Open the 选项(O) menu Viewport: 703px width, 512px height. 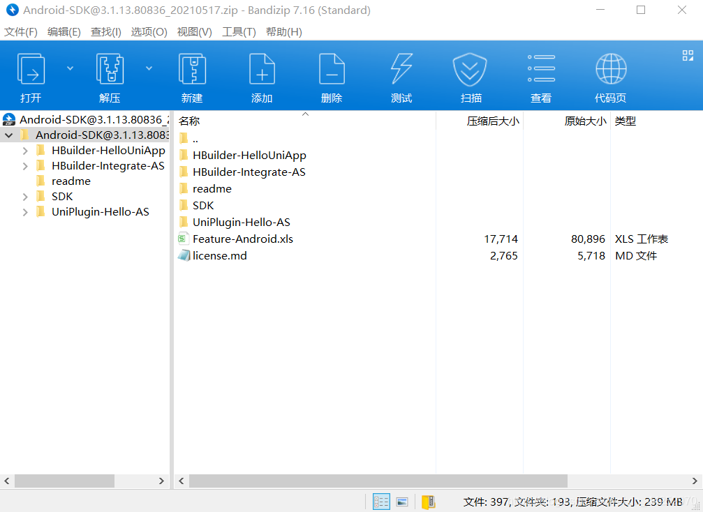pos(149,32)
